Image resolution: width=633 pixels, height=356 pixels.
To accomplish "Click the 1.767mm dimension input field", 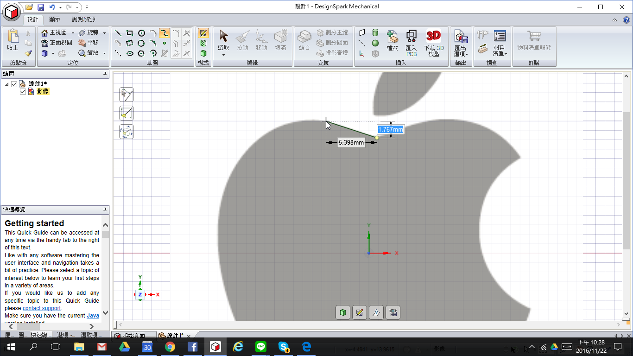I will click(x=391, y=130).
